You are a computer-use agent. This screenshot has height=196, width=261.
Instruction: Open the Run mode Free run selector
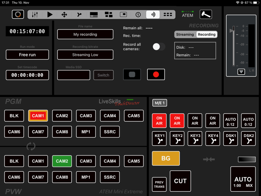pos(27,55)
